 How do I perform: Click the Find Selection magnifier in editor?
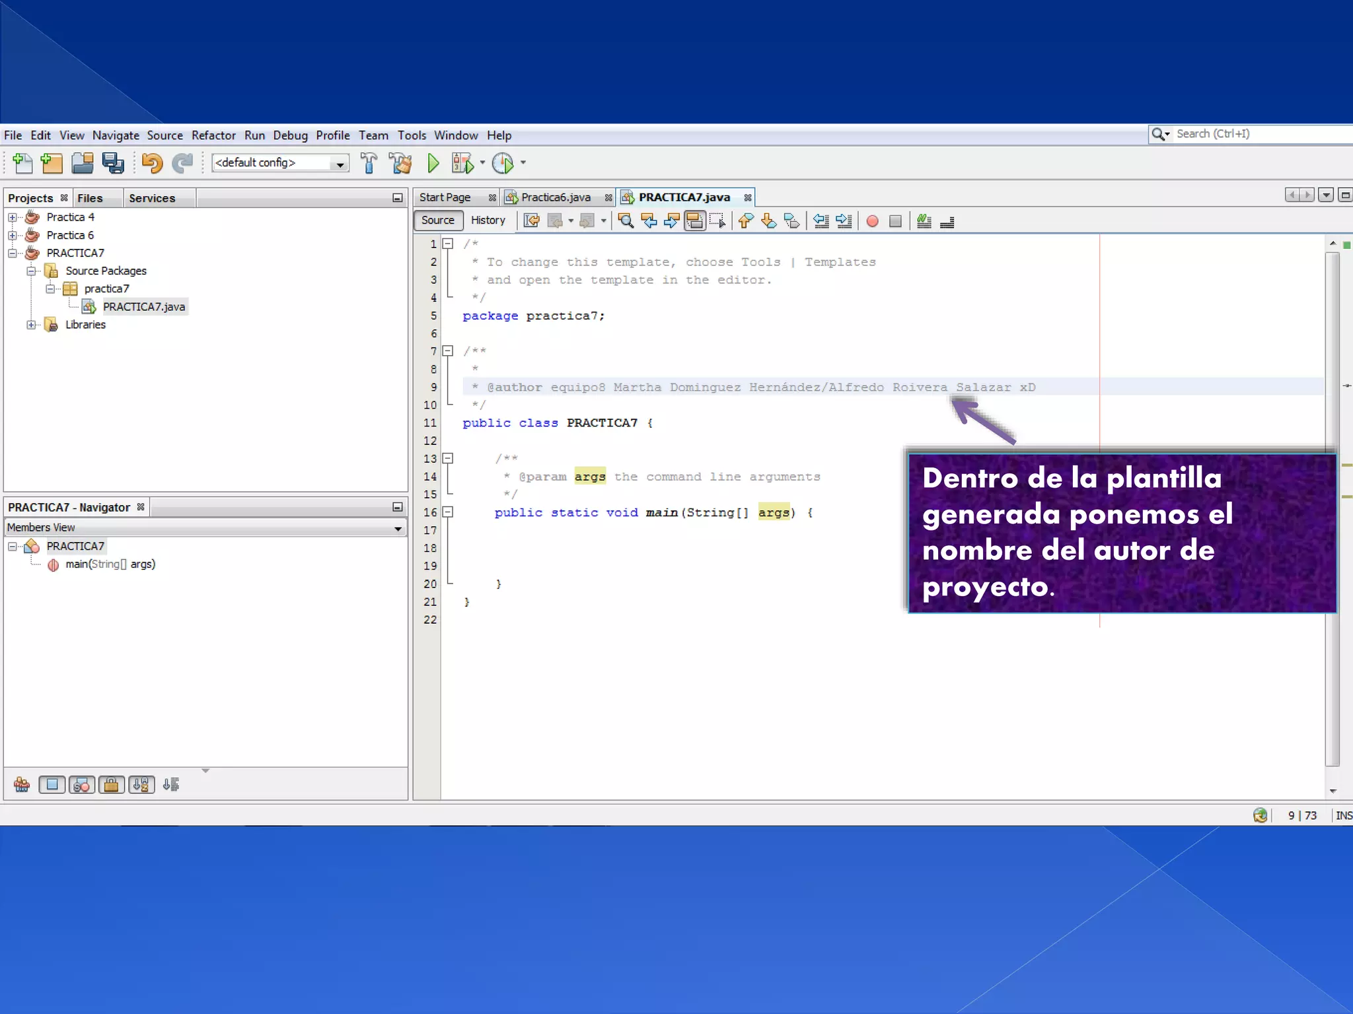[x=626, y=221]
